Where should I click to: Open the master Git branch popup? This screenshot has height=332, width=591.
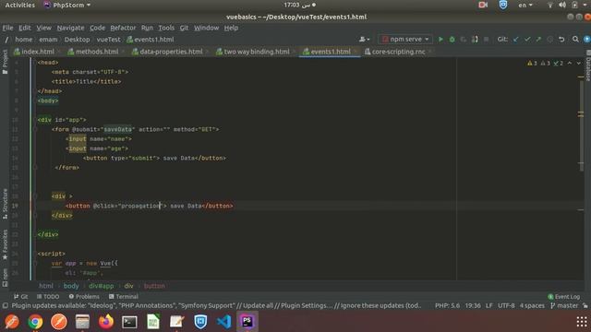click(564, 305)
